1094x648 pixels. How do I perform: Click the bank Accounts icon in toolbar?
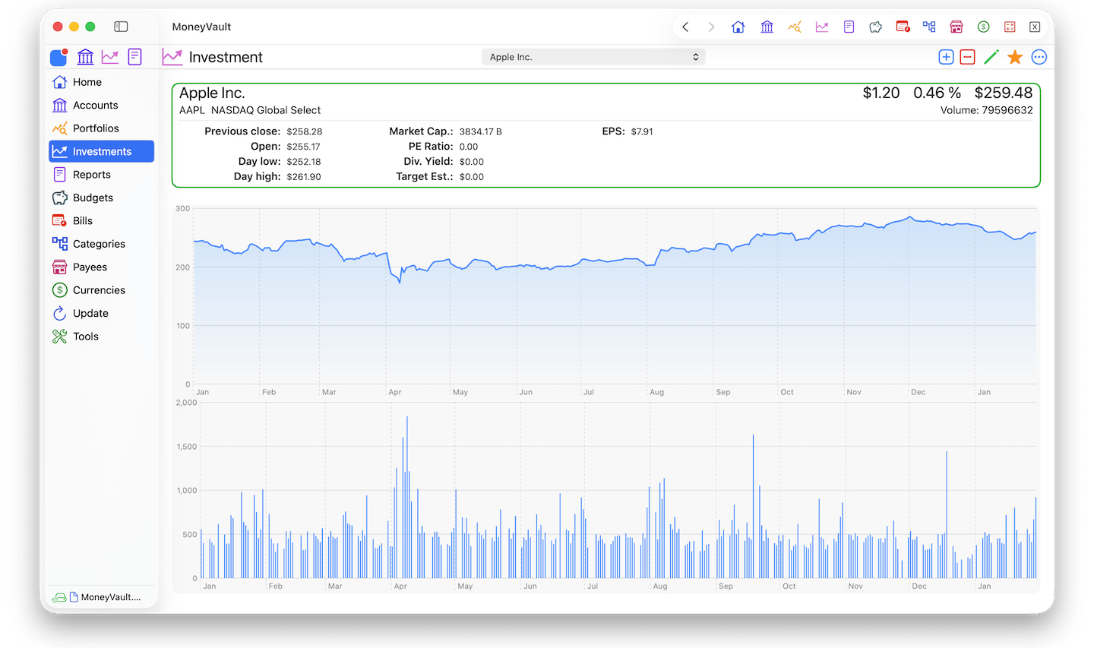[x=767, y=27]
